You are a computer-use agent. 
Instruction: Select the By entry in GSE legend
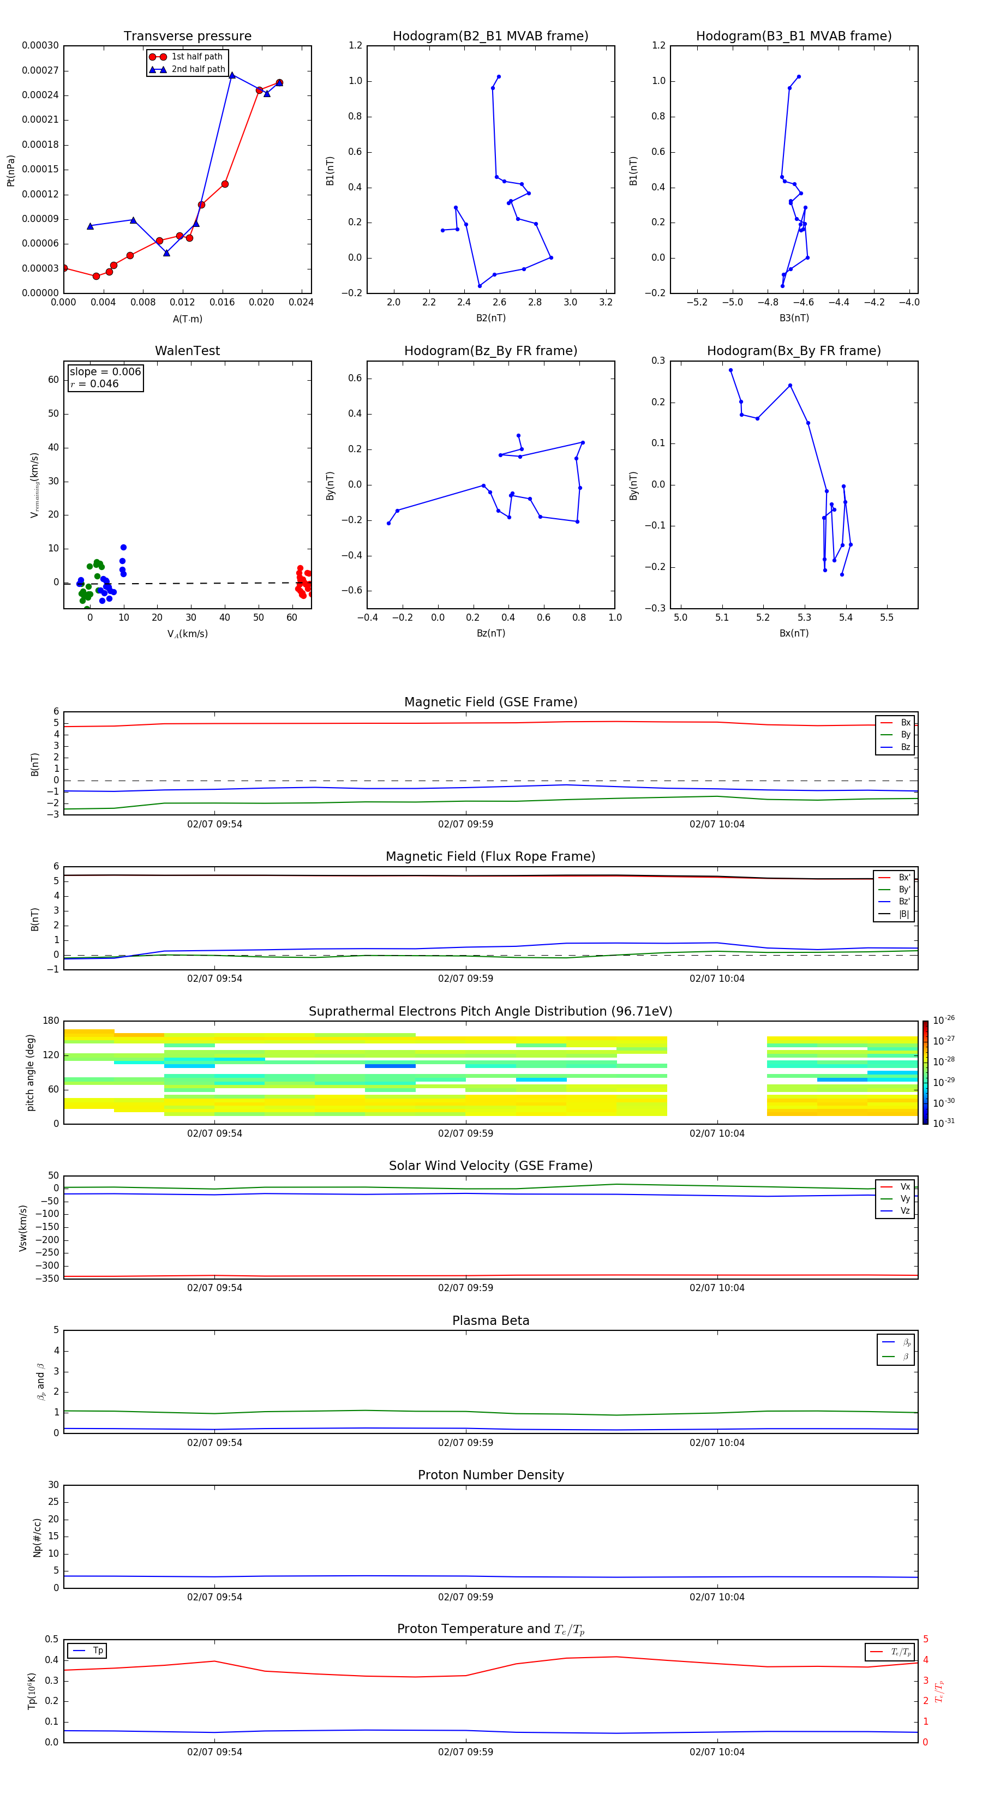[895, 734]
